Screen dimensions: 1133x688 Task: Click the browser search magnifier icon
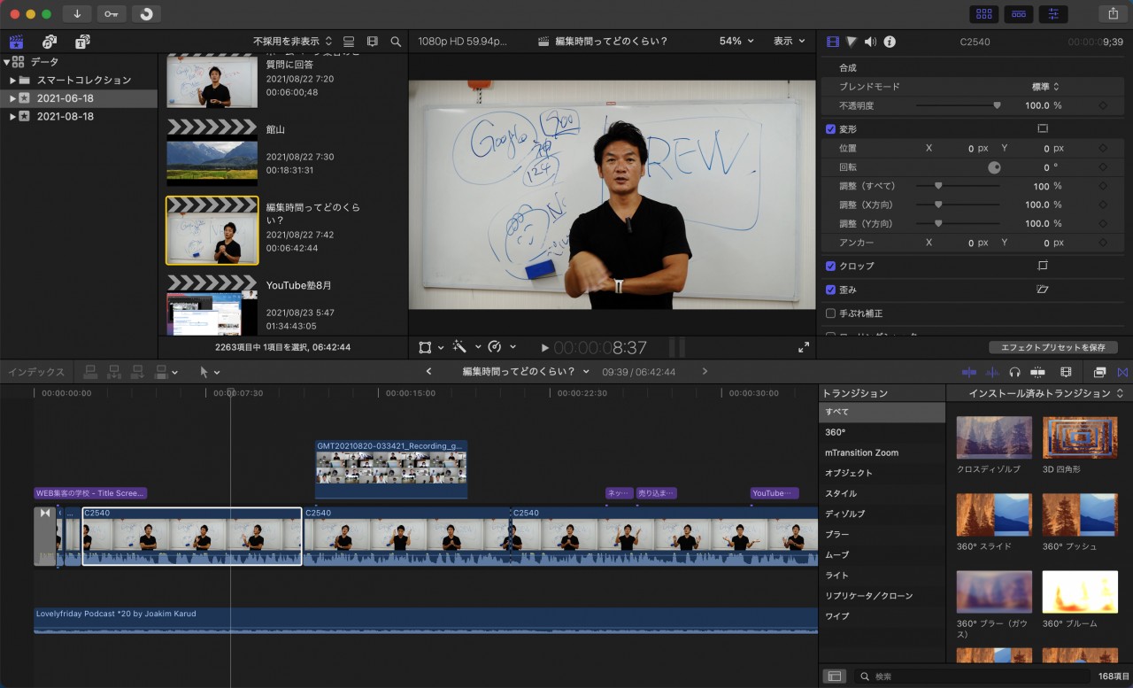[396, 42]
